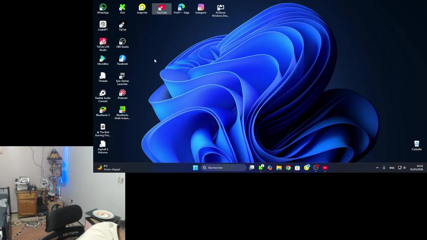Open the weather widget showing 9°C
The height and width of the screenshot is (240, 427).
pyautogui.click(x=109, y=168)
